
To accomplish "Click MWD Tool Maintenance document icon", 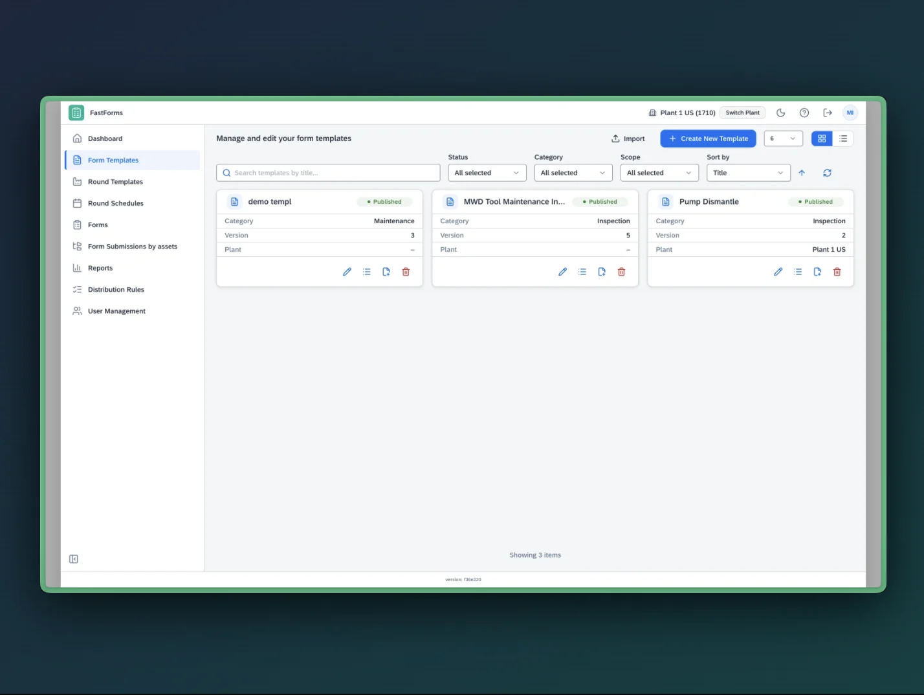I will coord(450,202).
